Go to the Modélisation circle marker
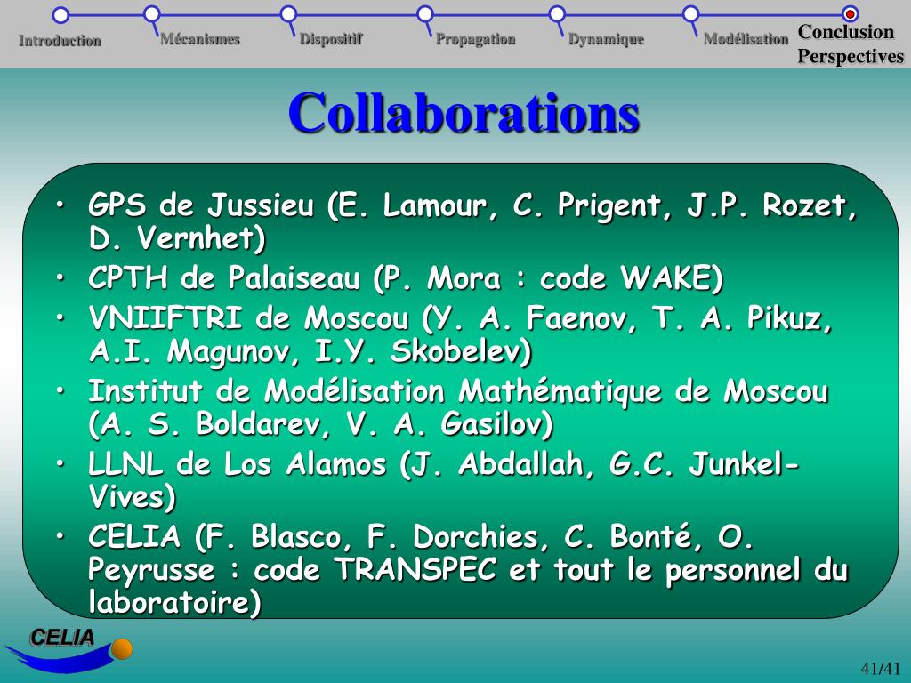 tap(690, 14)
